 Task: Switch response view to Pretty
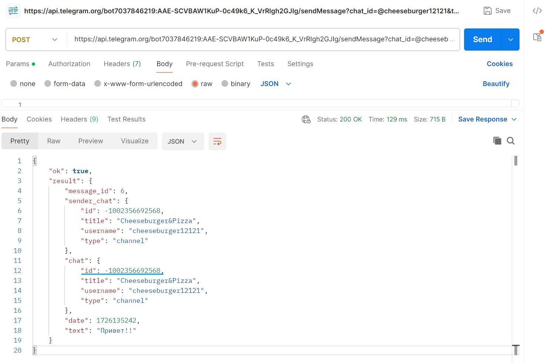pyautogui.click(x=20, y=141)
